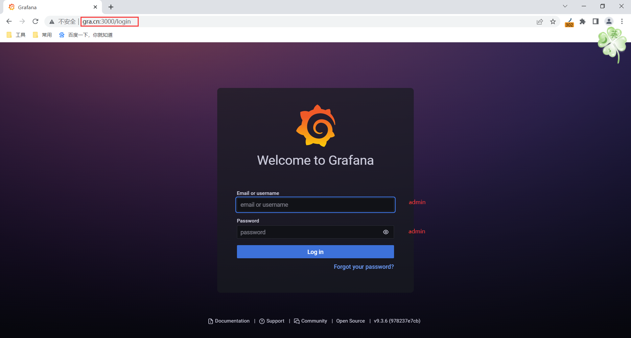Click the "Welcome to Grafana" heading
The image size is (631, 338).
[x=315, y=160]
